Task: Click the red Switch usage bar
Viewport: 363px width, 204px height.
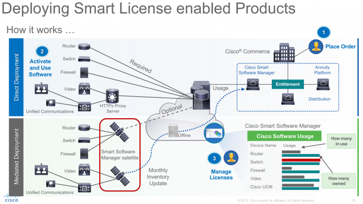Action: (301, 160)
